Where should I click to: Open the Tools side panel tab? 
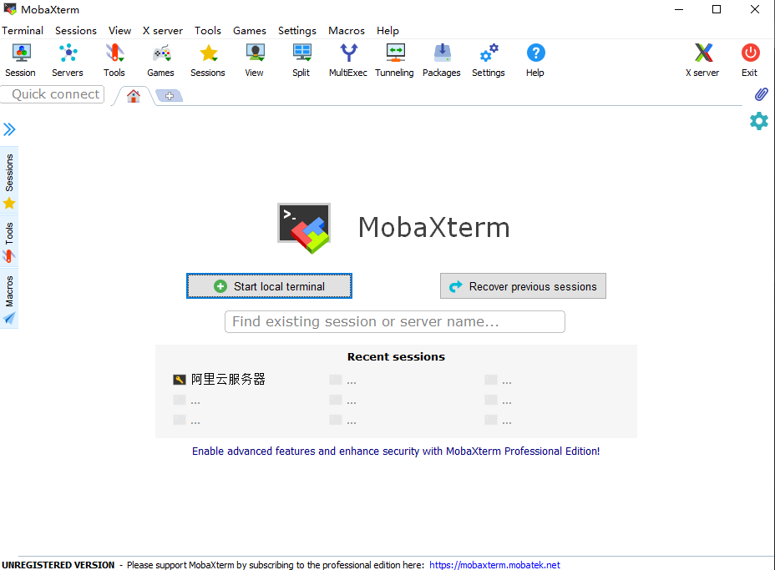pos(9,241)
